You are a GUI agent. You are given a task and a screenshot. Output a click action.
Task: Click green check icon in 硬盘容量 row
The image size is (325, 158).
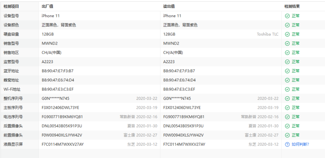(287, 34)
